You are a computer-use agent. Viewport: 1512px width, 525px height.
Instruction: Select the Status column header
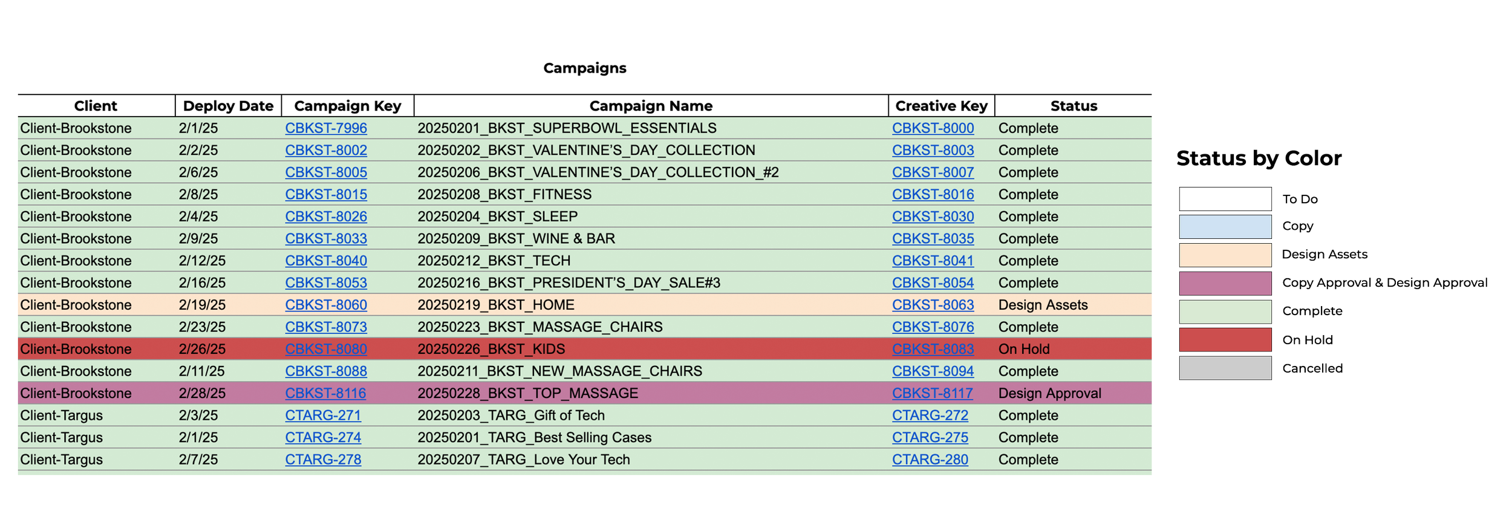click(1074, 106)
